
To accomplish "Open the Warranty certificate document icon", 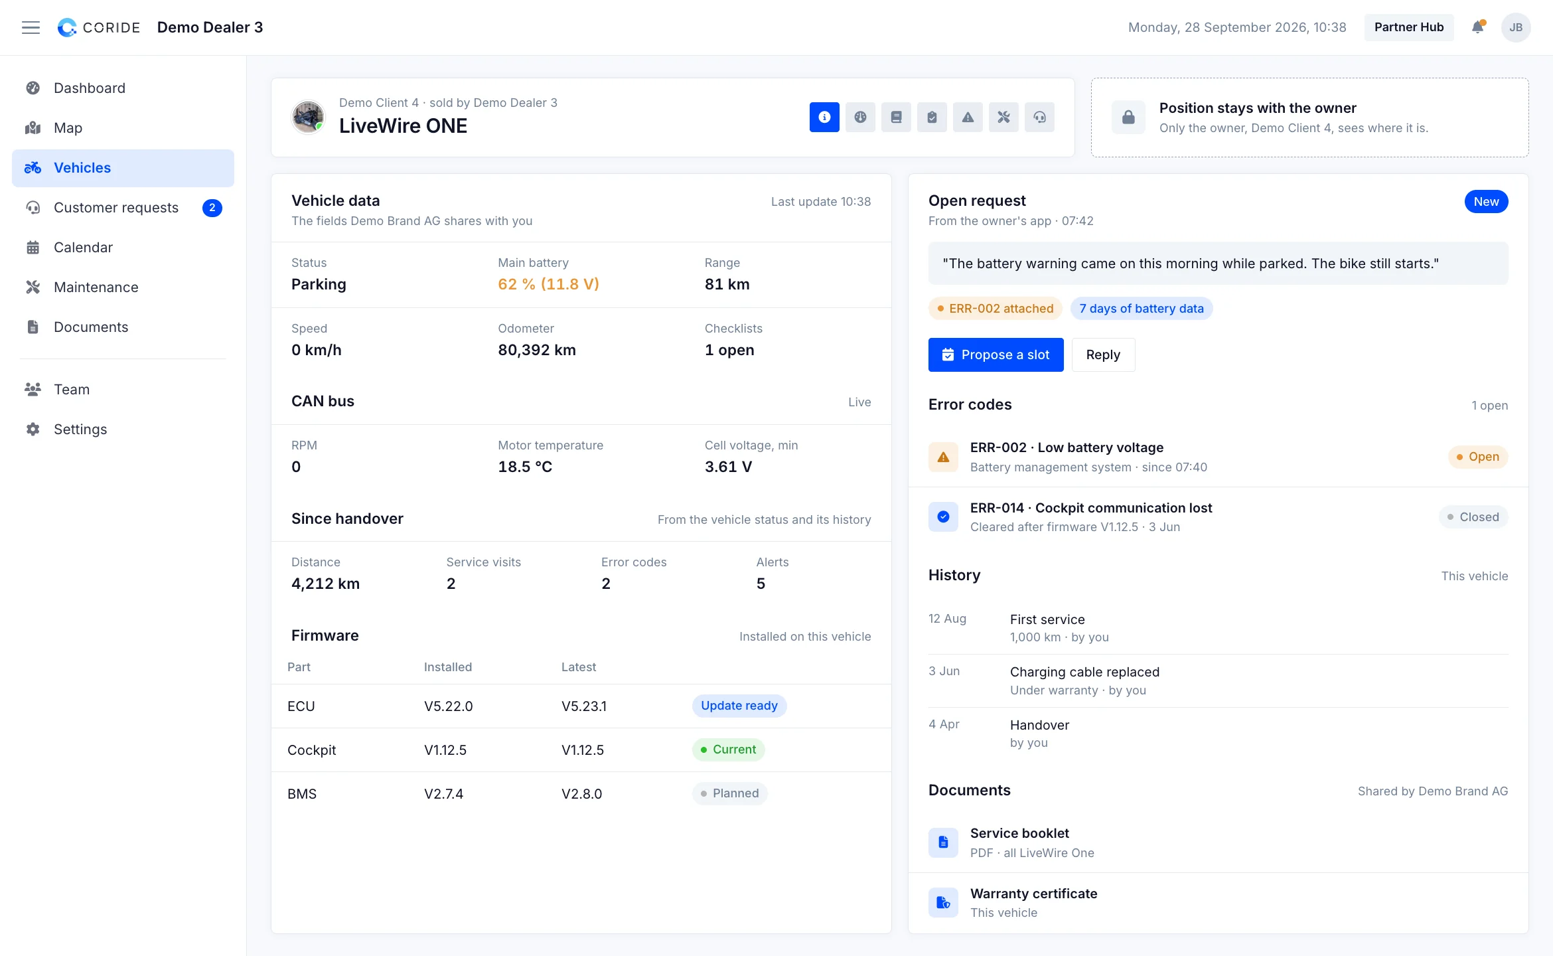I will (x=943, y=902).
